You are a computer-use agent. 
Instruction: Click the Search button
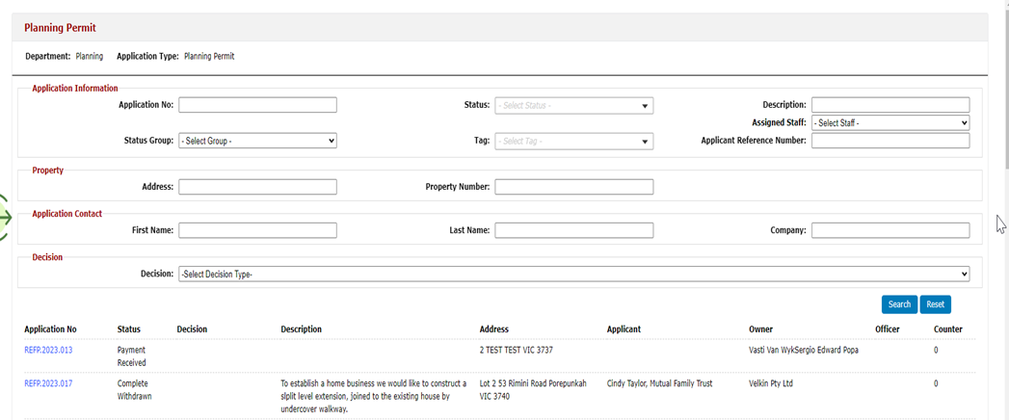[x=899, y=304]
